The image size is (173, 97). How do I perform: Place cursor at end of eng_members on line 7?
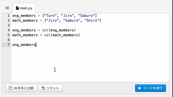(x=36, y=45)
